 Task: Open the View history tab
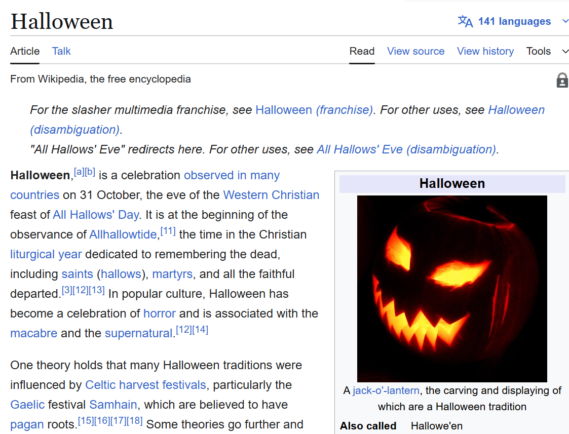coord(485,51)
